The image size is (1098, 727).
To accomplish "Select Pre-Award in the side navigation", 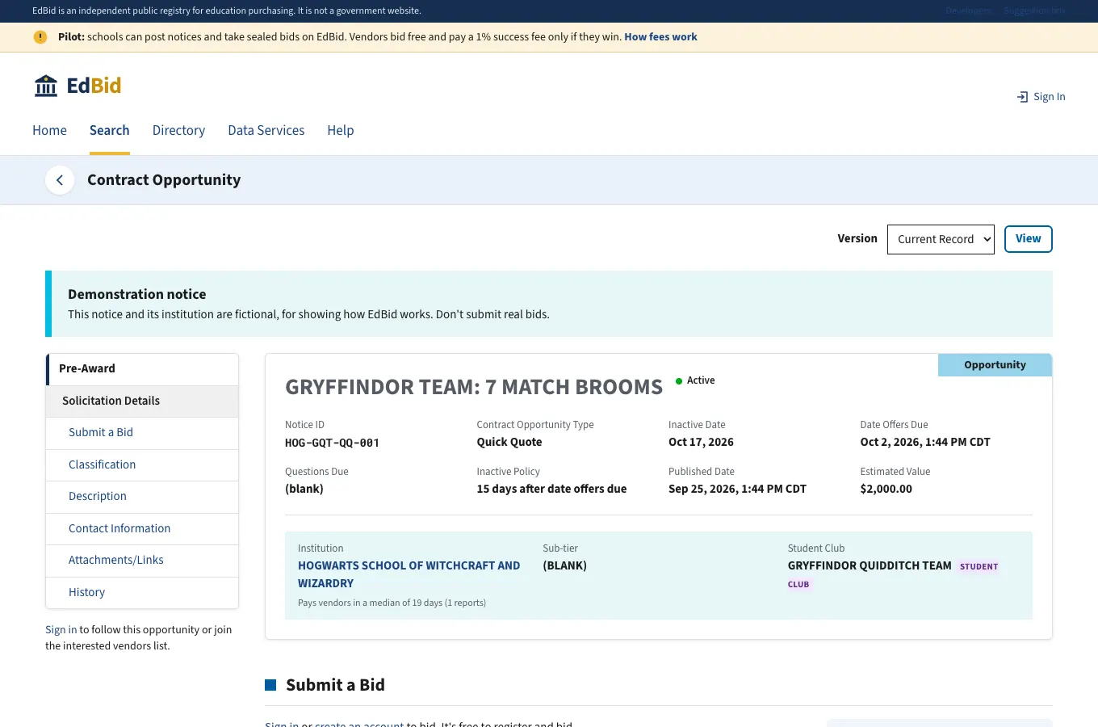I will [142, 369].
